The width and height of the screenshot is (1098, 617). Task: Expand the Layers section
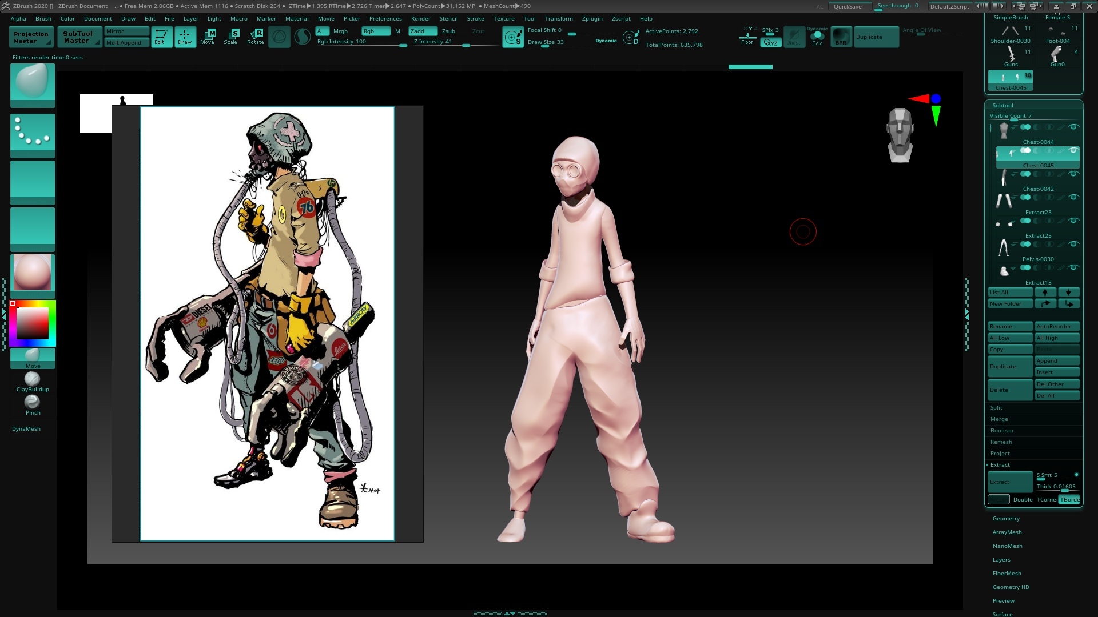point(1001,560)
